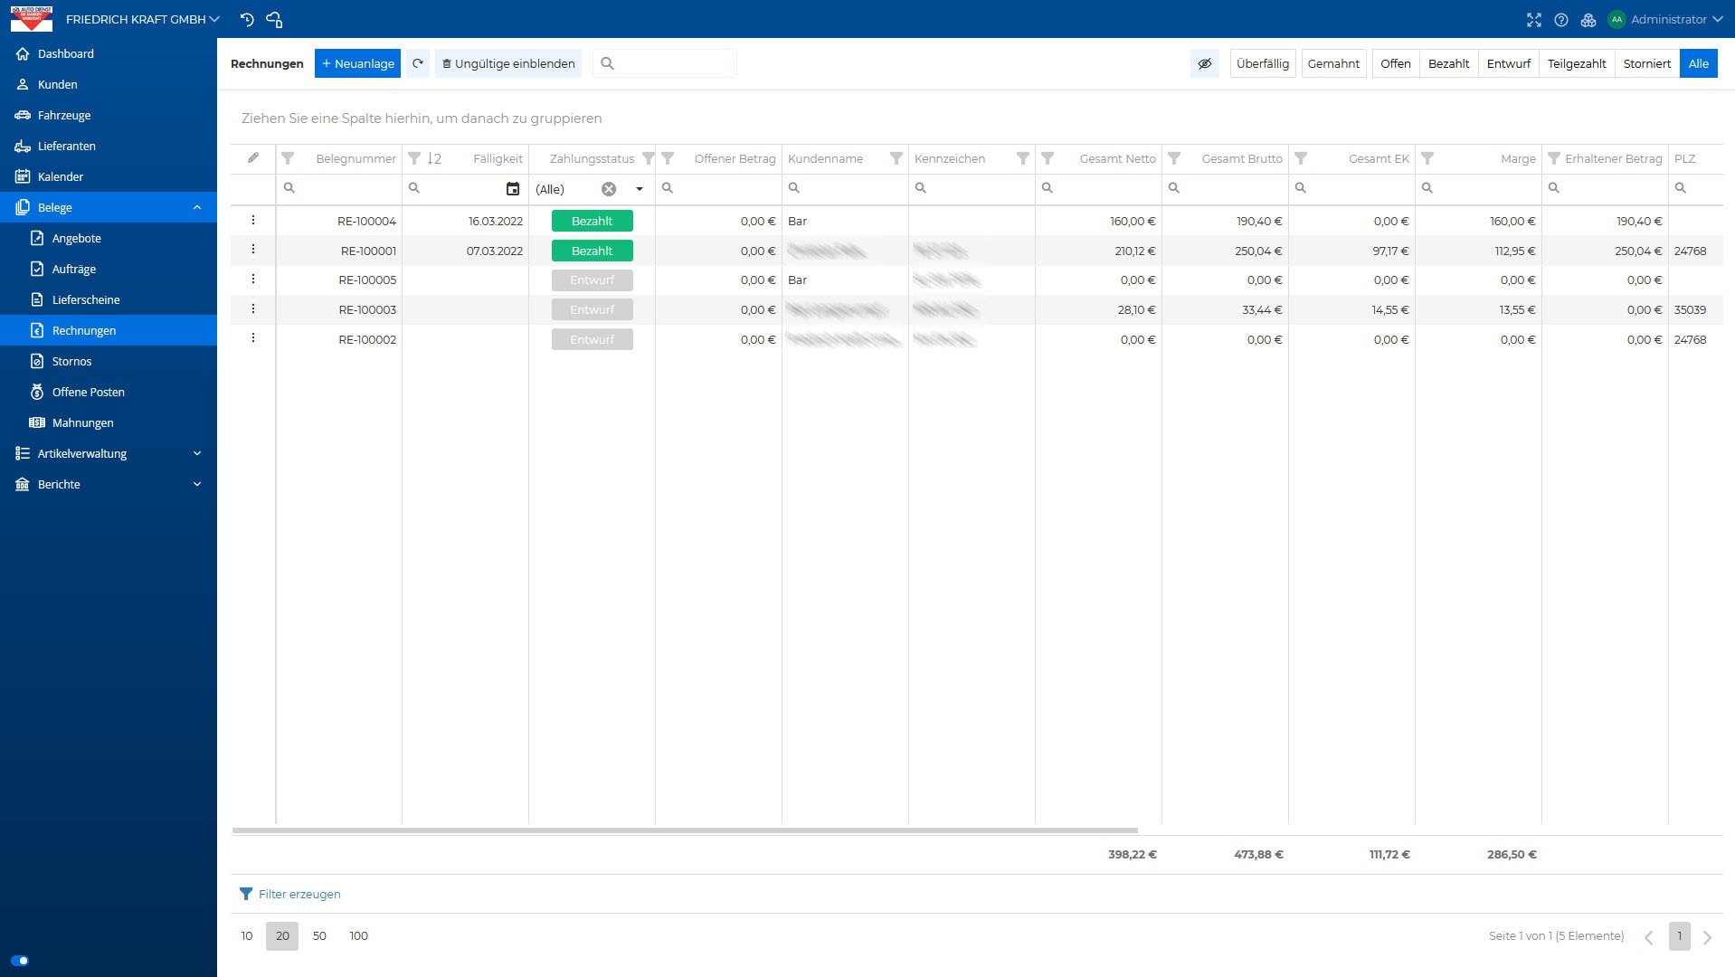Open row menu for invoice RE-100004
Viewport: 1735px width, 977px height.
253,220
